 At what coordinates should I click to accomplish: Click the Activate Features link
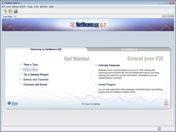pyautogui.click(x=109, y=65)
